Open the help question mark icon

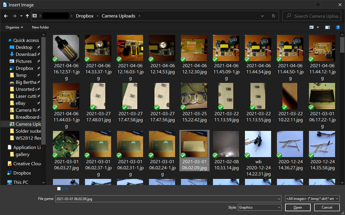point(338,27)
